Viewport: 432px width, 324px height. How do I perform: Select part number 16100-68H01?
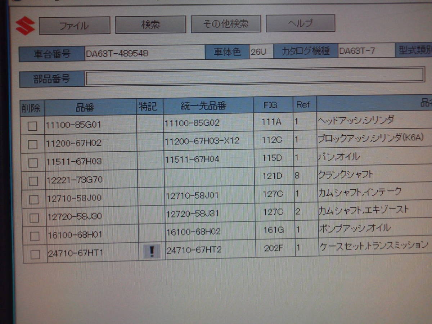tap(75, 234)
